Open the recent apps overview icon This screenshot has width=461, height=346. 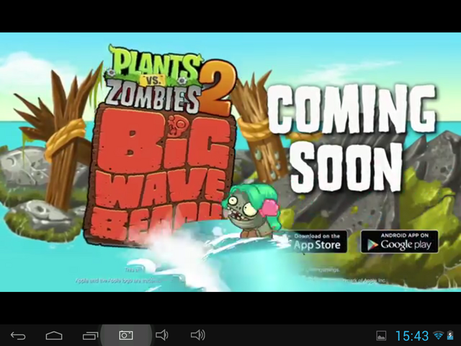(x=90, y=335)
